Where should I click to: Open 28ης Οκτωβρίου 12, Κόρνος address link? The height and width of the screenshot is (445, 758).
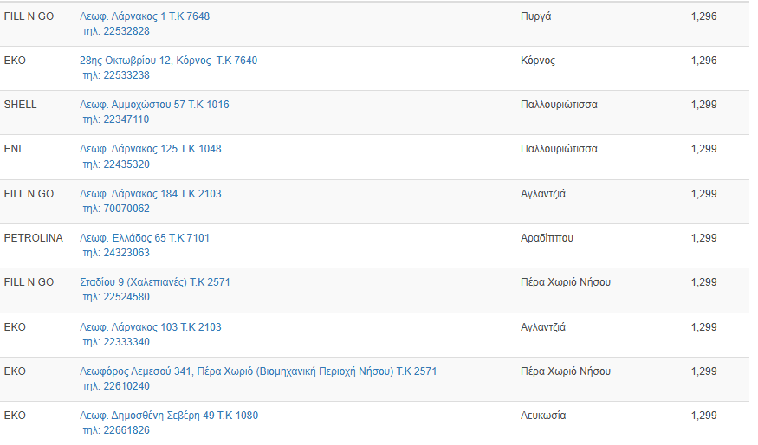(x=168, y=61)
